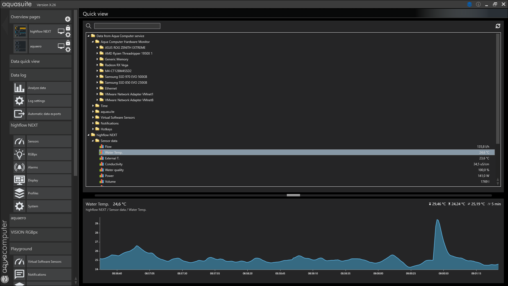Viewport: 508px width, 286px height.
Task: Click the search magnifier icon
Action: 89,26
